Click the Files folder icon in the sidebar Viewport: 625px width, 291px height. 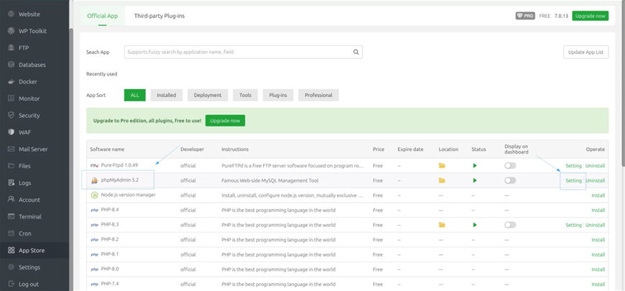pos(11,166)
